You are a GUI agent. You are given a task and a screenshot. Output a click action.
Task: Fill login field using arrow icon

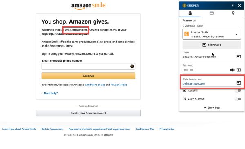[x=238, y=57]
